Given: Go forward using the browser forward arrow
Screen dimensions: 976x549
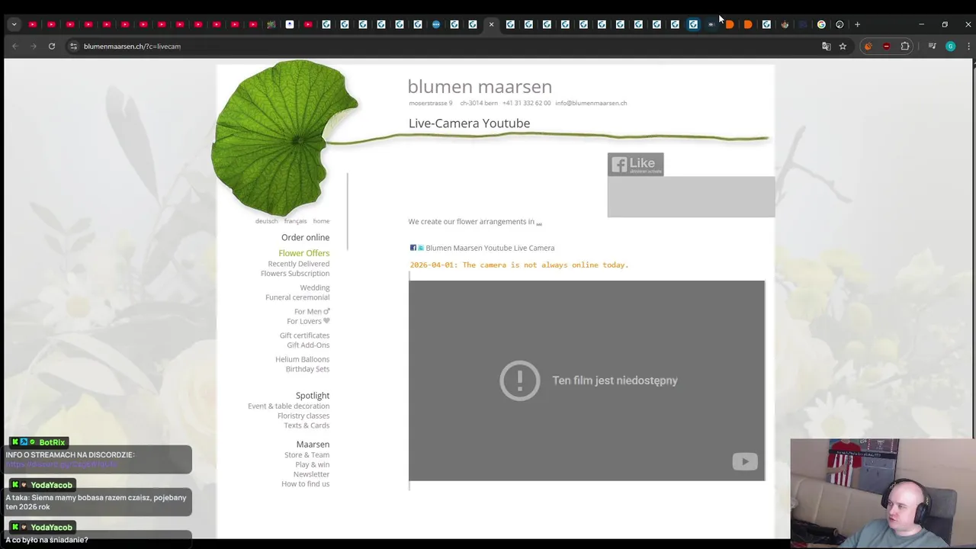Looking at the screenshot, I should 33,46.
